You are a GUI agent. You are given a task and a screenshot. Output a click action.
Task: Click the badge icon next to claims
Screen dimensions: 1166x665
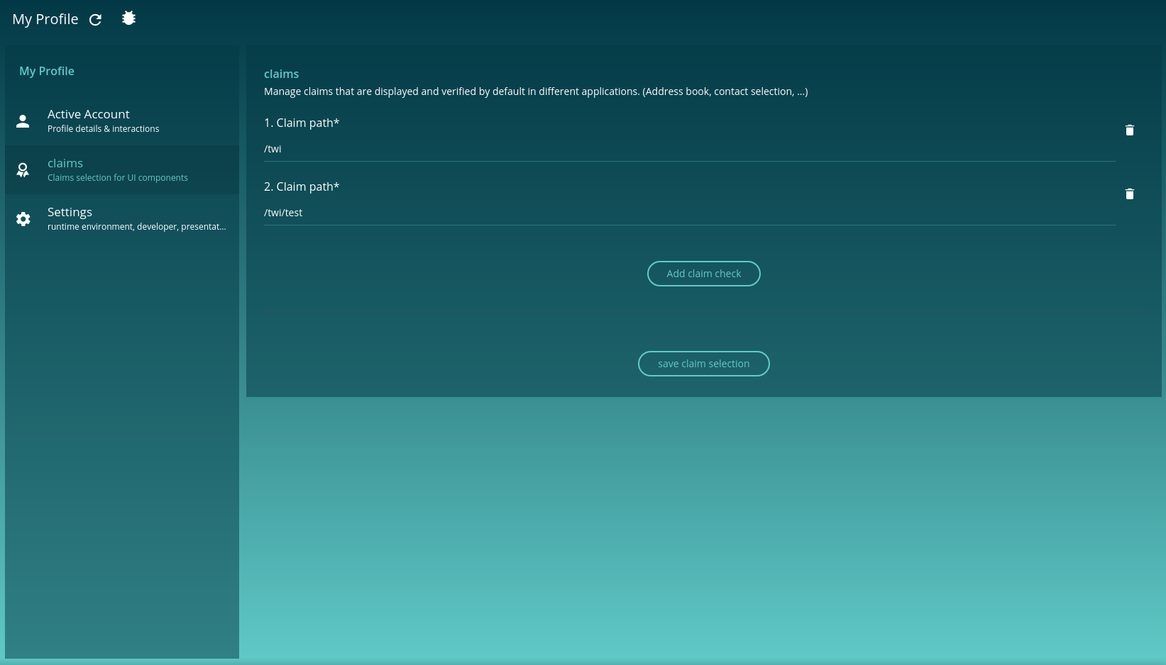23,169
